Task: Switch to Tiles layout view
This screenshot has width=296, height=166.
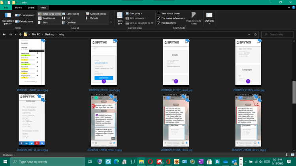Action: click(45, 22)
